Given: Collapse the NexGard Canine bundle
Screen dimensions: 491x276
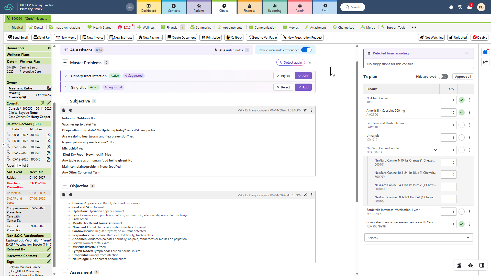Looking at the screenshot, I should click(436, 150).
